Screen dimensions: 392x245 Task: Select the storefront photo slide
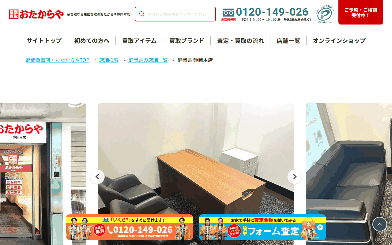point(43,174)
